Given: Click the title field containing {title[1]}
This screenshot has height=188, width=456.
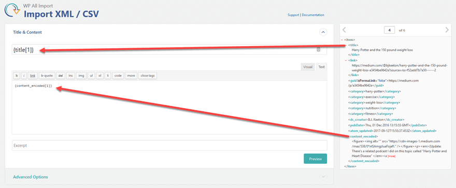Looking at the screenshot, I should point(169,50).
